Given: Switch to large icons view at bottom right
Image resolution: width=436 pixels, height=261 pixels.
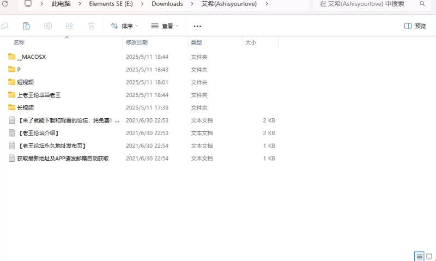Looking at the screenshot, I should [429, 256].
